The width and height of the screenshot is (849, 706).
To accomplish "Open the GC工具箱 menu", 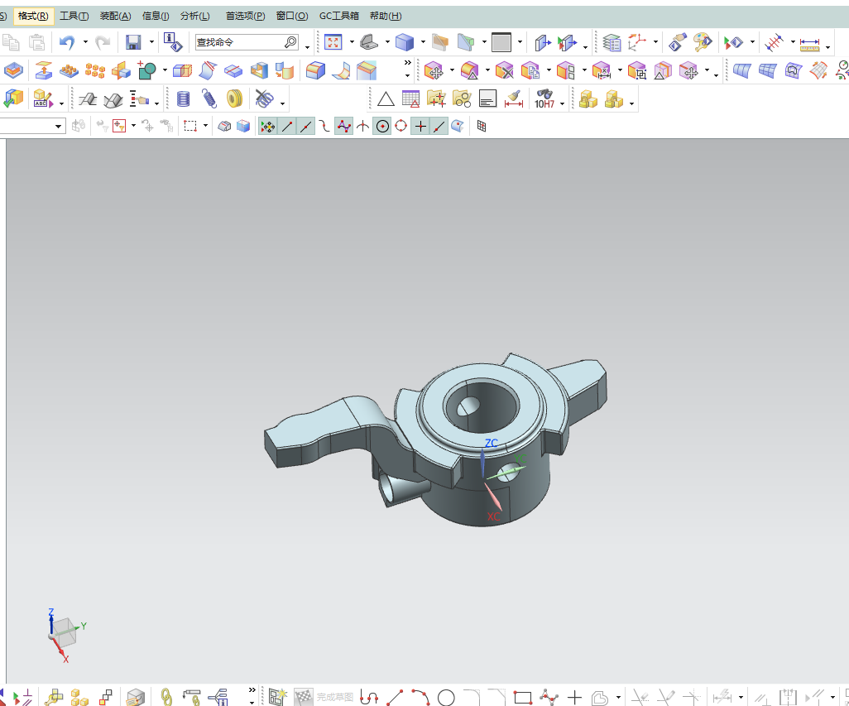I will 339,16.
